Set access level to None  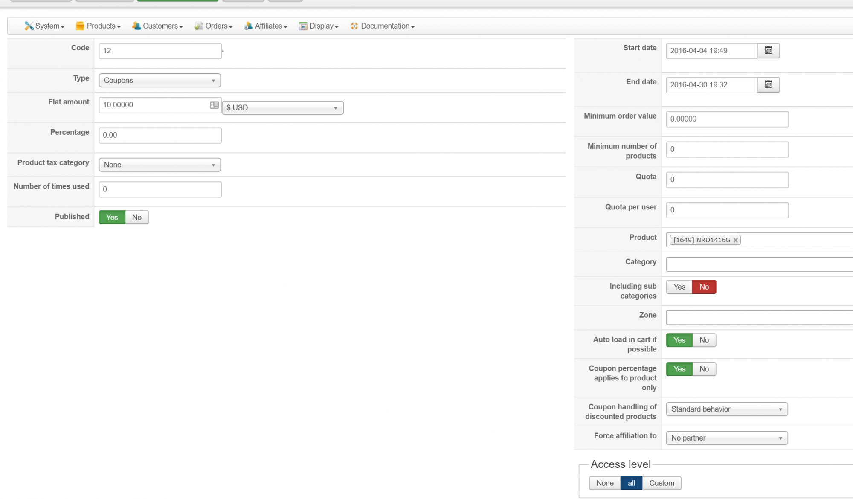pyautogui.click(x=605, y=483)
